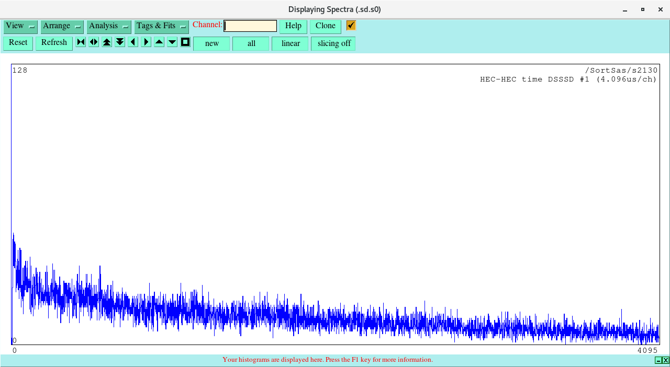Click the black square full-view icon
670x367 pixels.
(x=185, y=42)
